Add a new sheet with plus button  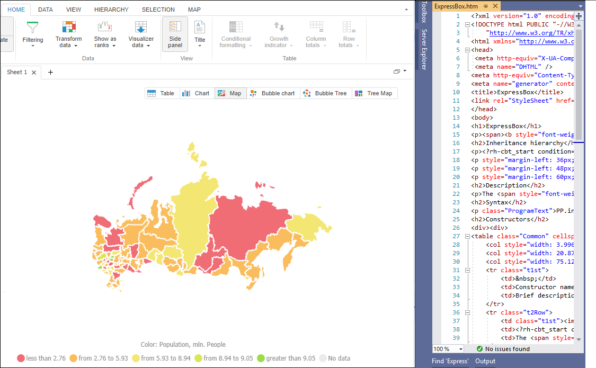[50, 73]
